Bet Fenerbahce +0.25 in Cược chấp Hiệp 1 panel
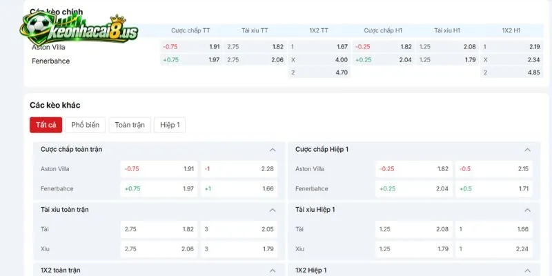552x276 pixels. pyautogui.click(x=413, y=188)
